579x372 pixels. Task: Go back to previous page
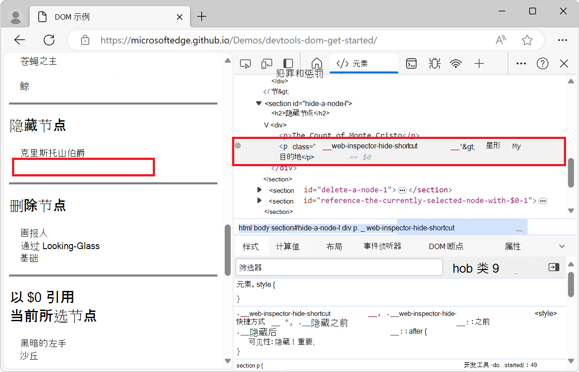[20, 40]
